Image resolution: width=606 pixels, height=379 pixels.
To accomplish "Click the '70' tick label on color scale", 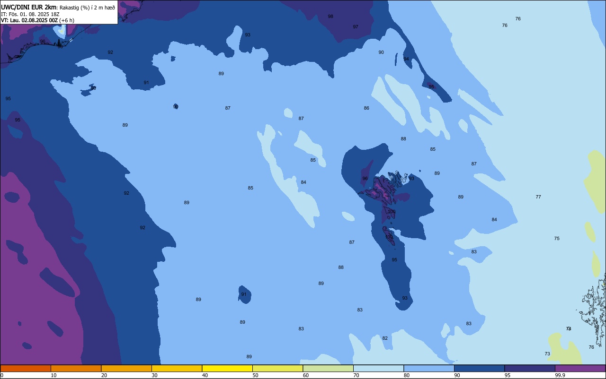I will [x=356, y=375].
